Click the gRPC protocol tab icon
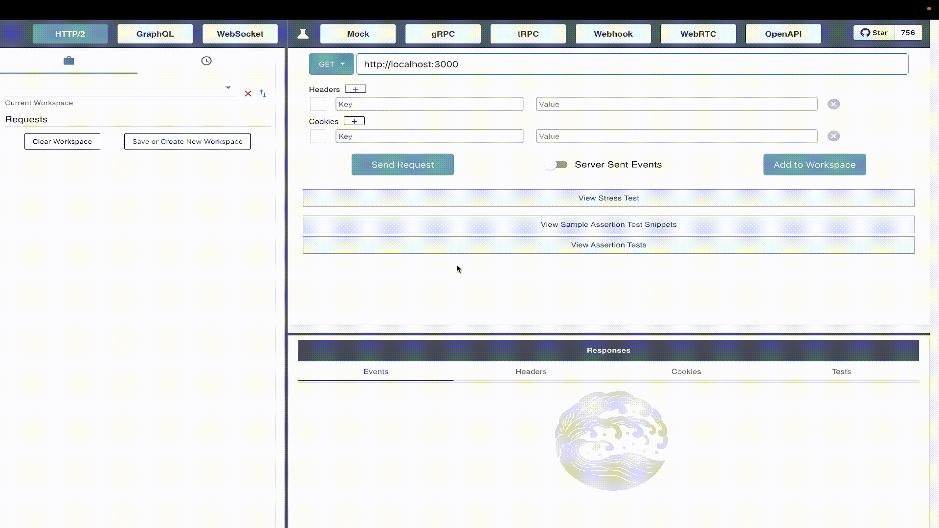 tap(443, 34)
